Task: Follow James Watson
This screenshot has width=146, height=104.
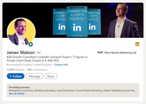Action: coord(16,76)
